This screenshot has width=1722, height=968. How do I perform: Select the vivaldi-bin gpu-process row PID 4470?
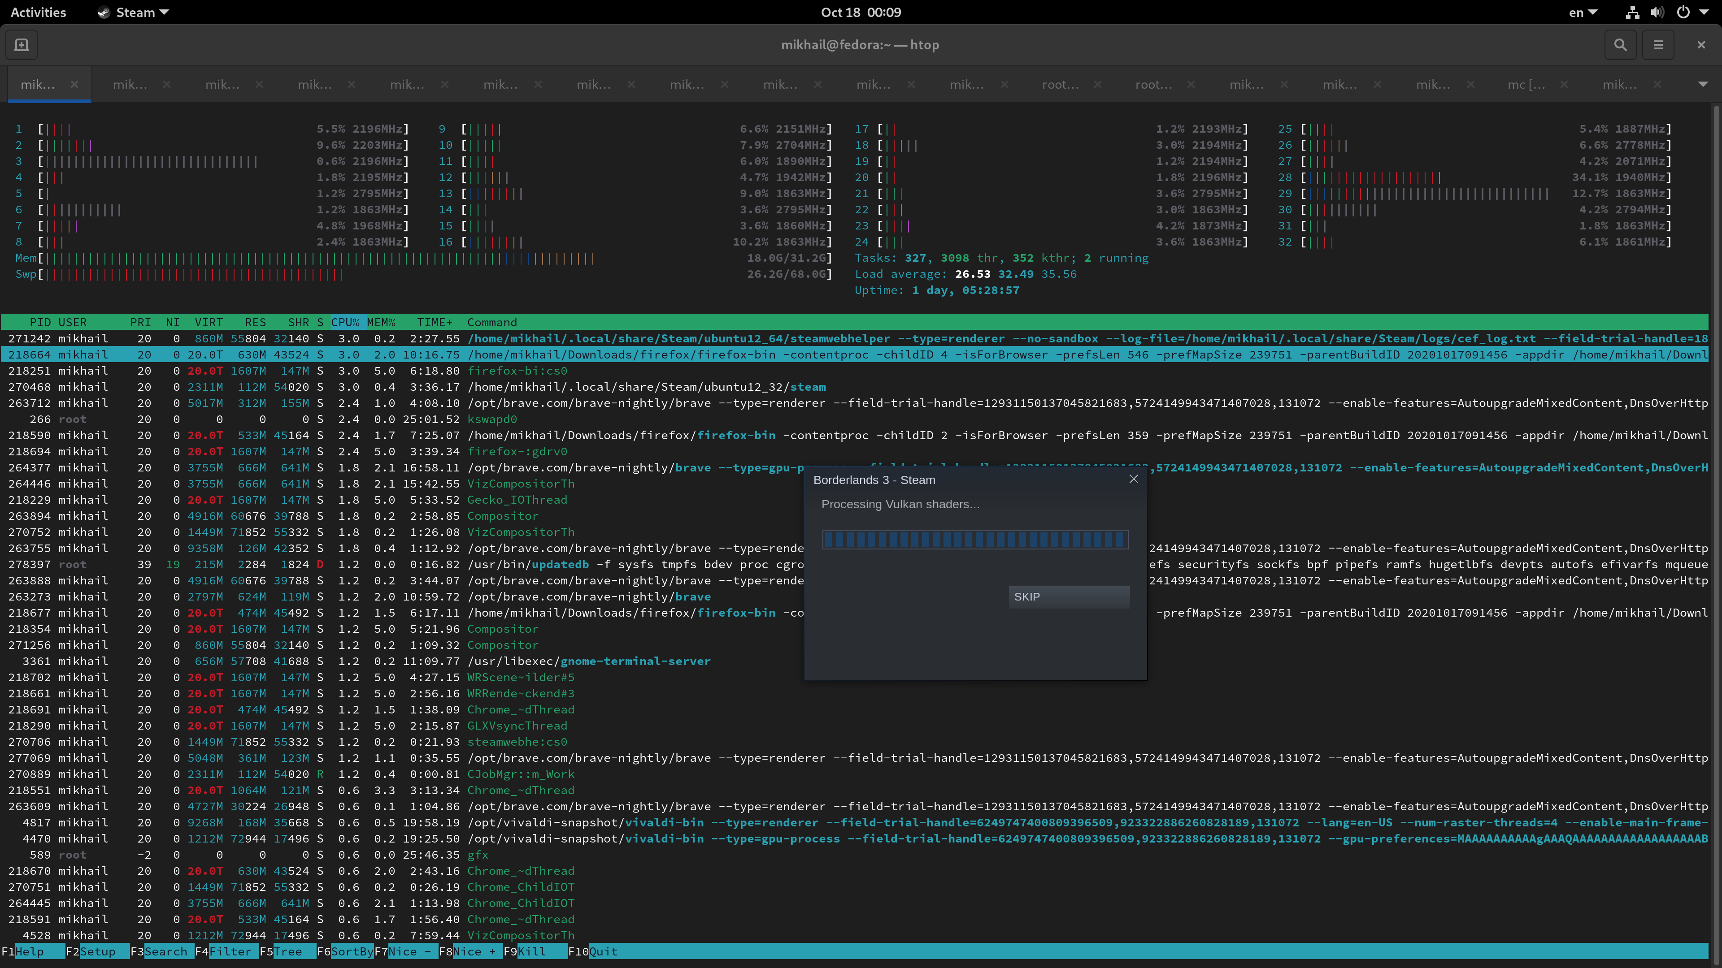pyautogui.click(x=855, y=838)
